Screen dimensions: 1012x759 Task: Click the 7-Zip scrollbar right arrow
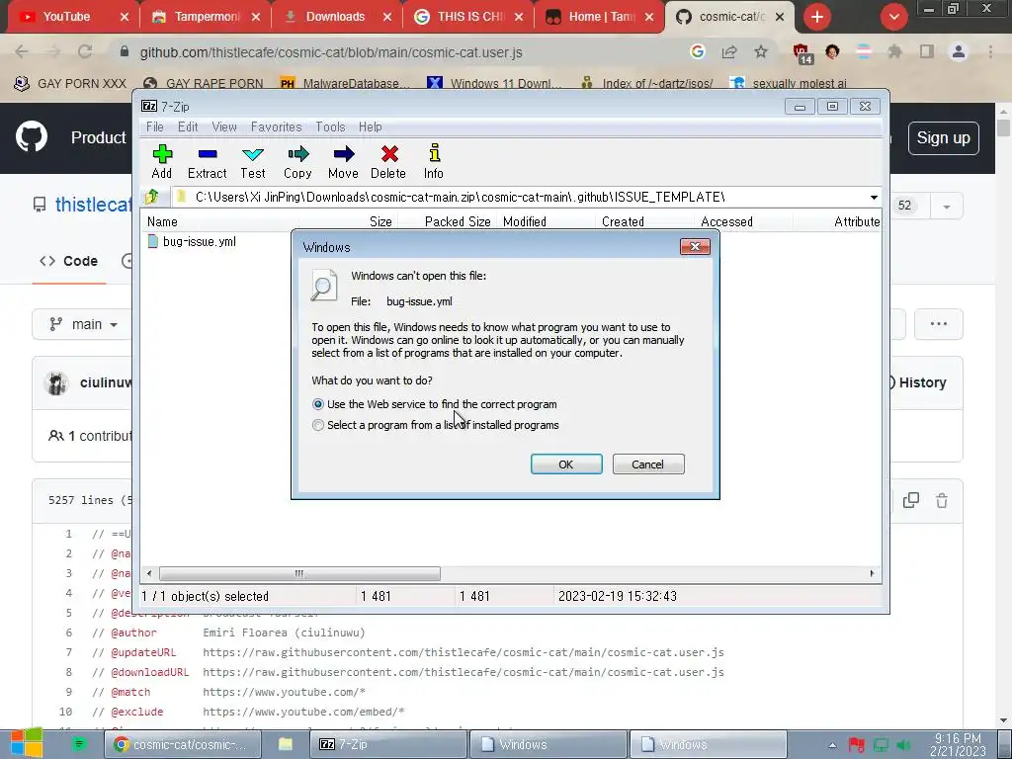pos(872,573)
